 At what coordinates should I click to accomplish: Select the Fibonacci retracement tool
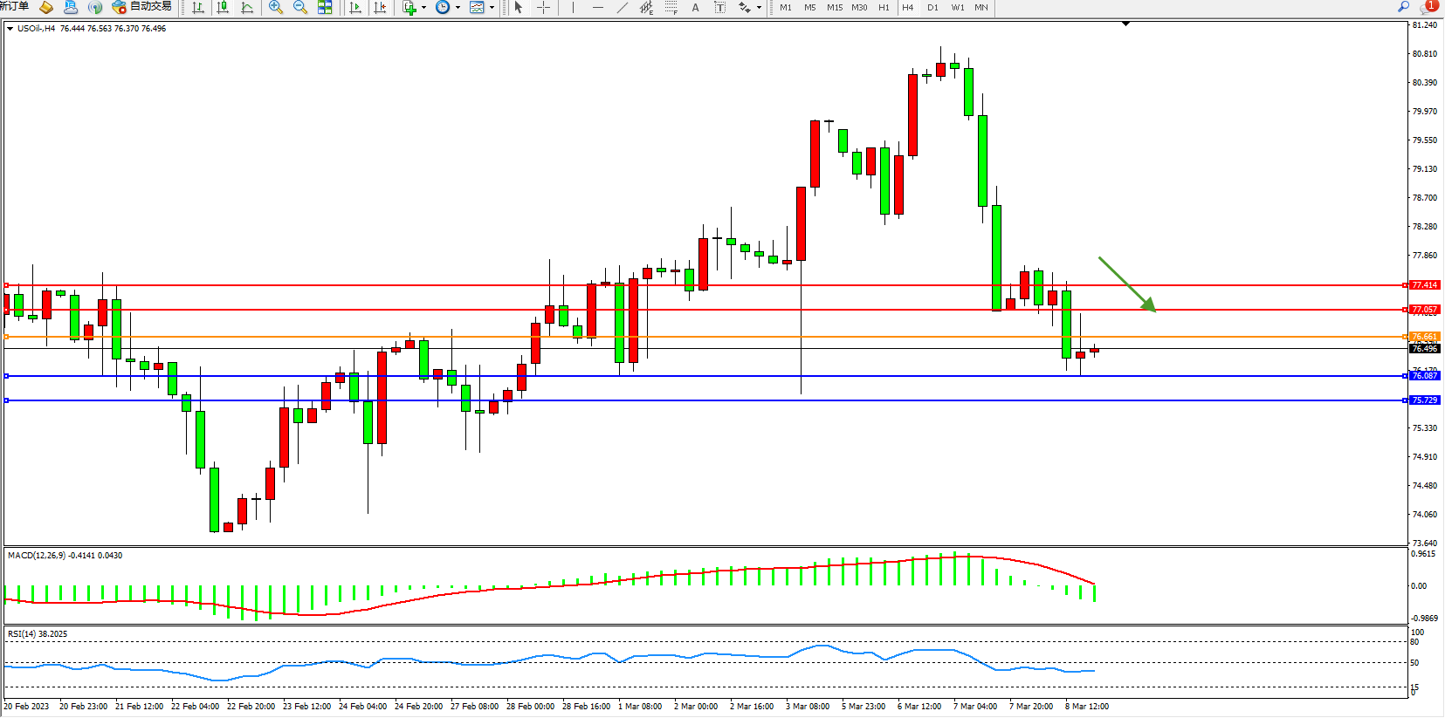point(671,8)
